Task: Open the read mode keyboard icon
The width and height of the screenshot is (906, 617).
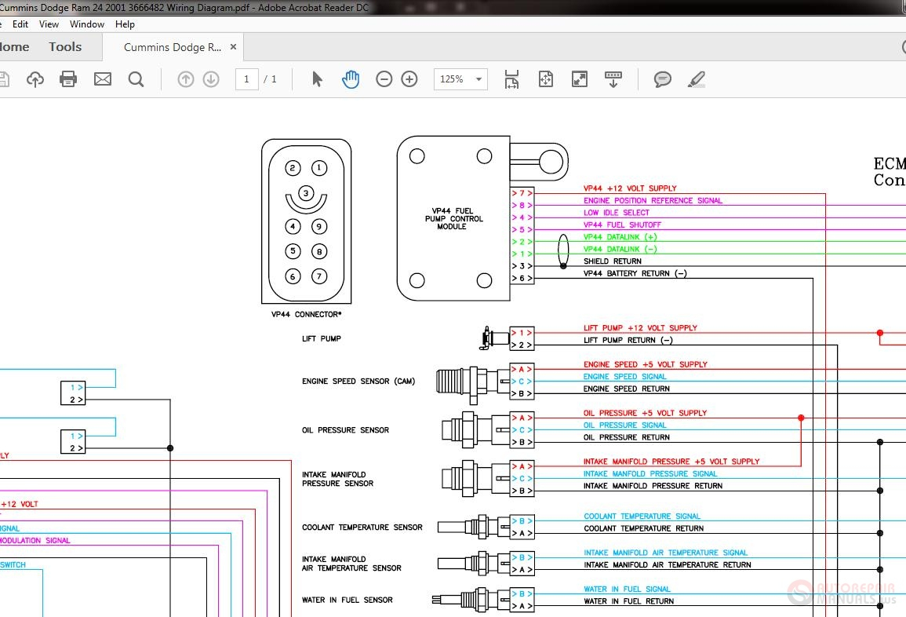Action: 613,79
